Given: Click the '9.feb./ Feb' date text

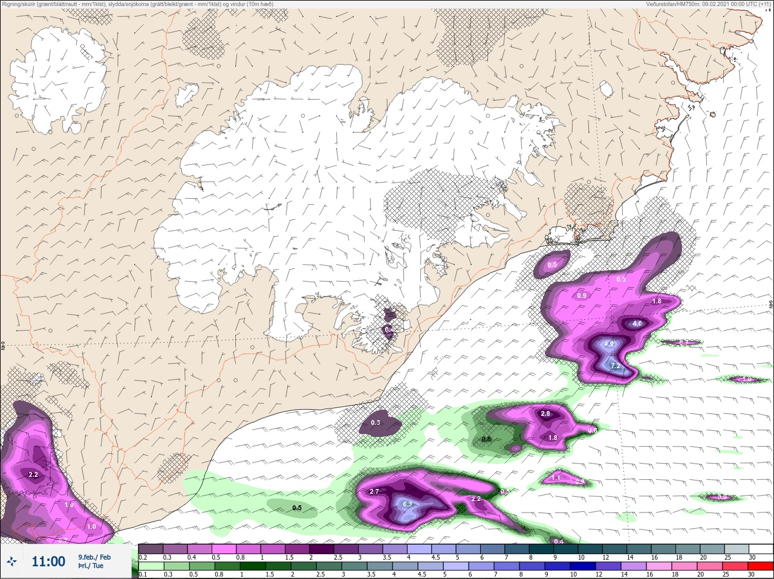Looking at the screenshot, I should pos(94,557).
